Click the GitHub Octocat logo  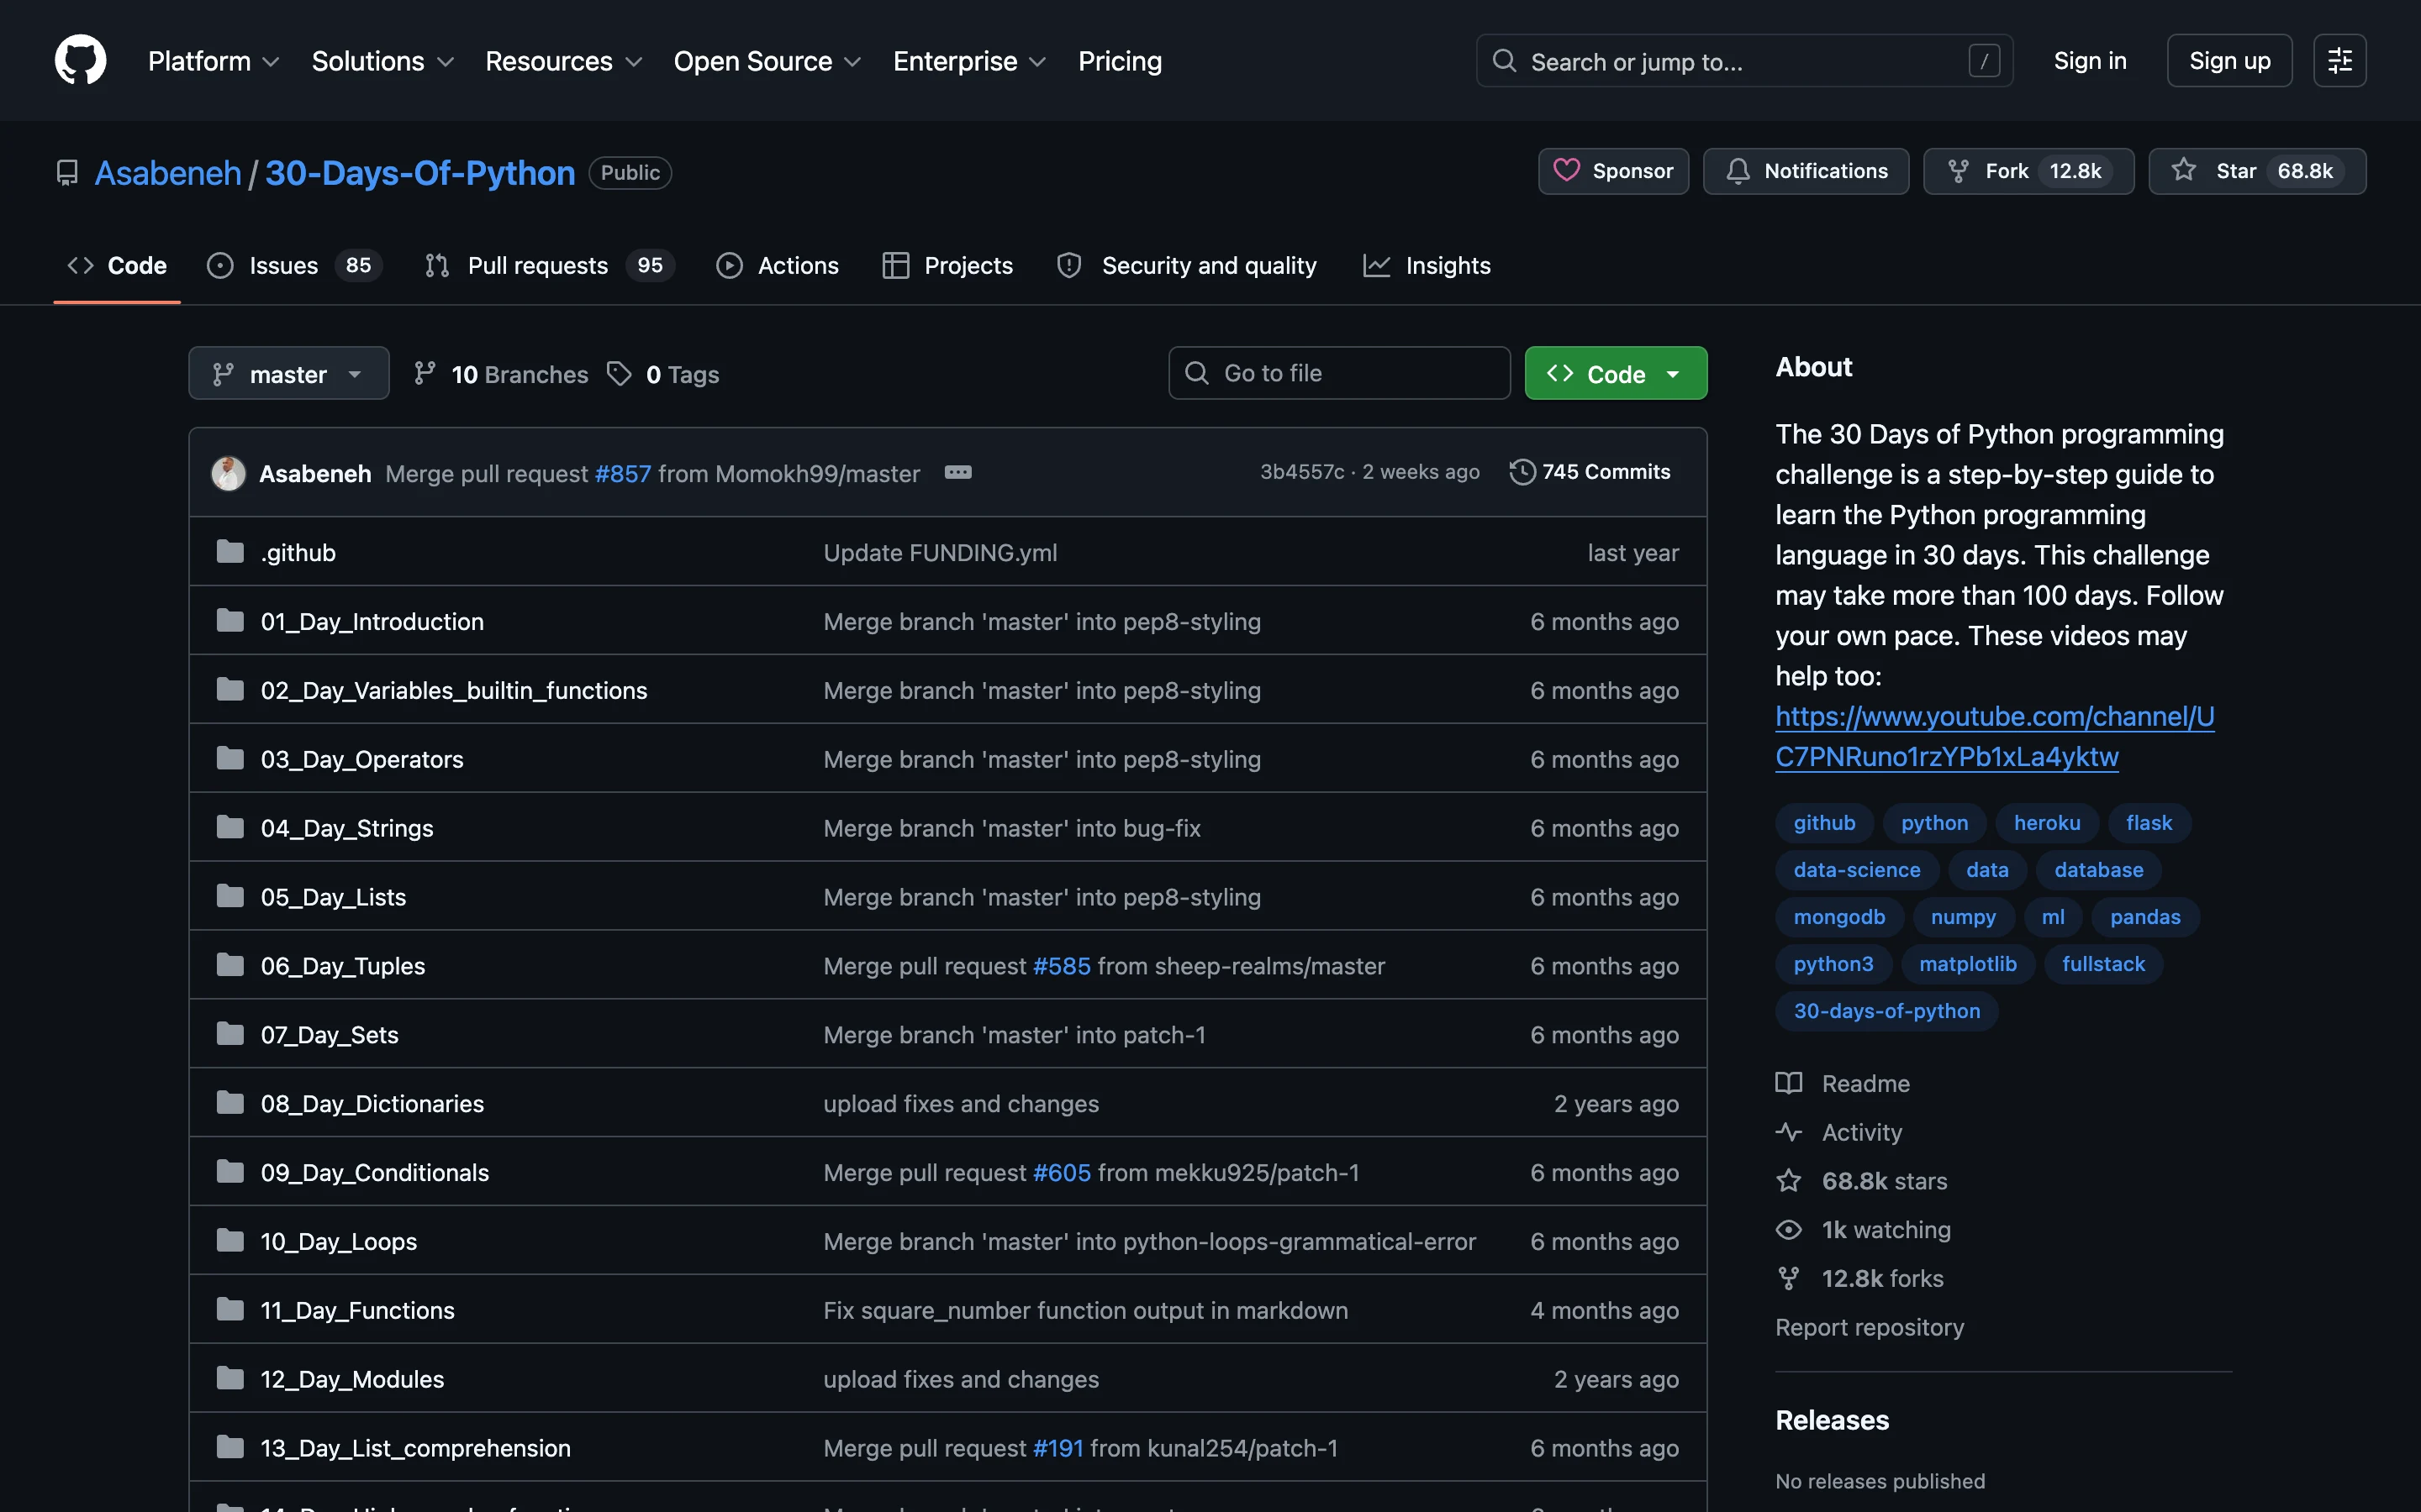[80, 60]
